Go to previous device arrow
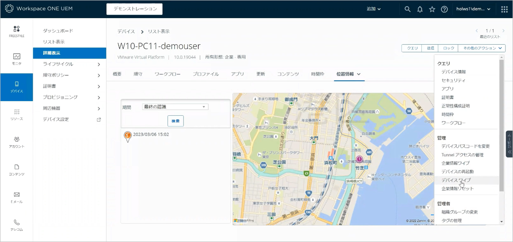 point(477,30)
